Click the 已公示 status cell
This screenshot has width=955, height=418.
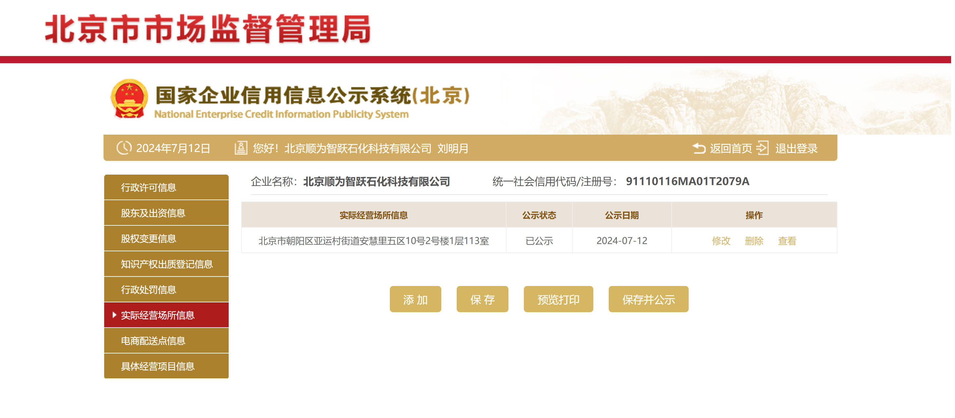pos(539,241)
